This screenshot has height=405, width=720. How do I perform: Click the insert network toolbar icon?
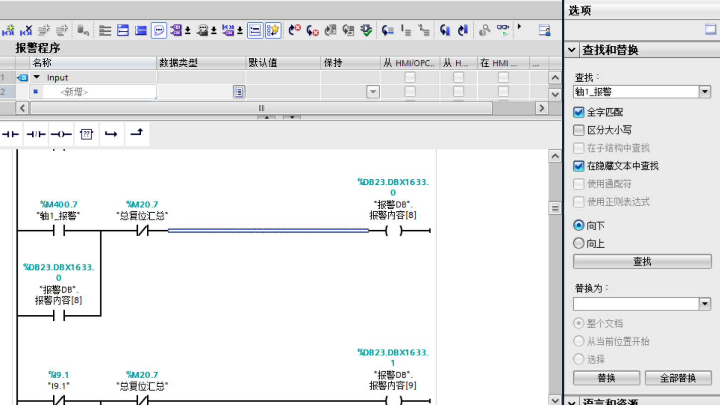pos(8,30)
